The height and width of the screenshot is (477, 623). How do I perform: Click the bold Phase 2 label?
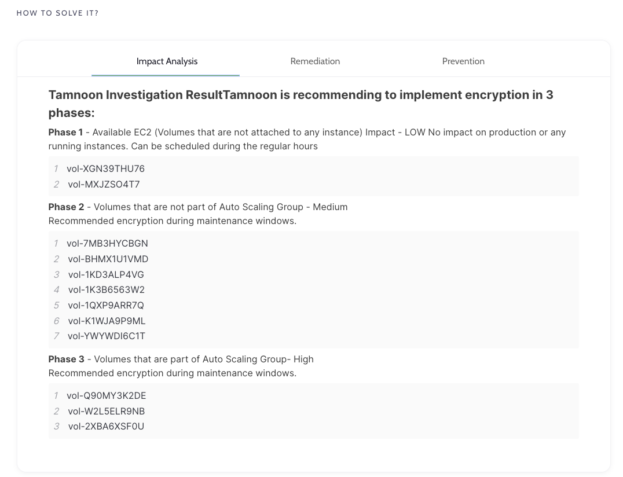(66, 207)
